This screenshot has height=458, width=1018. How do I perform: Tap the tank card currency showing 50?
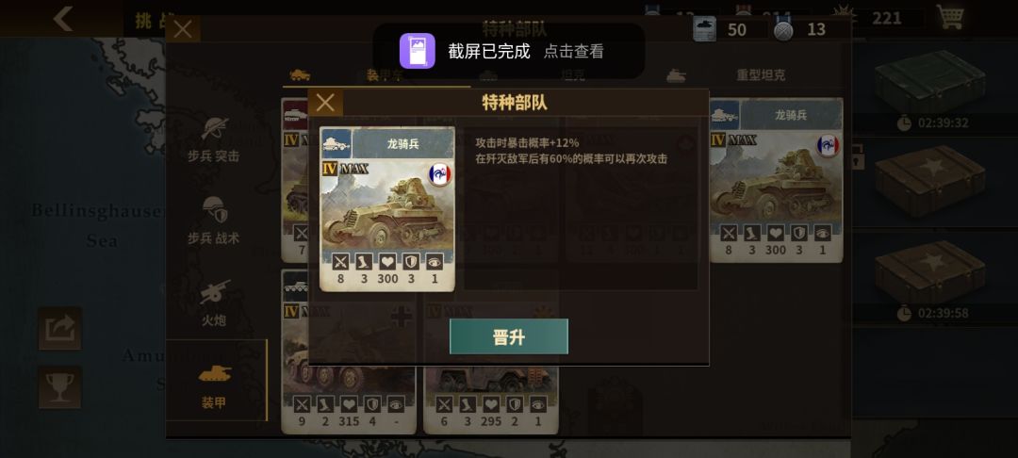721,29
